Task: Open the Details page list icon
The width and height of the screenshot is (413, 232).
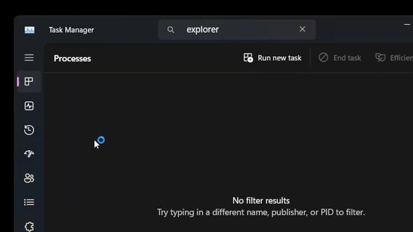Action: coord(29,202)
